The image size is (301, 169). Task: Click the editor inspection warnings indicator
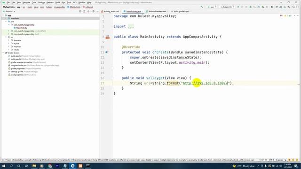[286, 15]
